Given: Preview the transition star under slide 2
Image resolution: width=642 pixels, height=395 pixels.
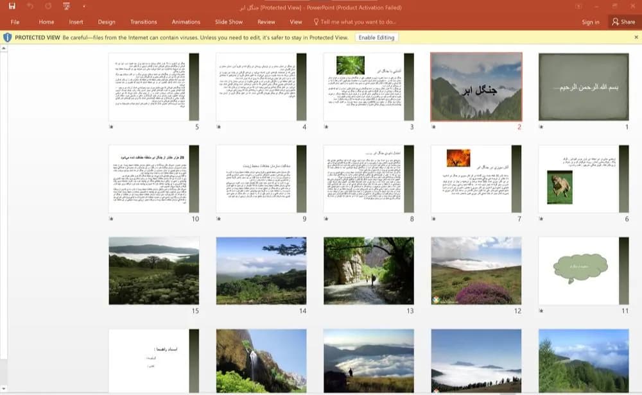Looking at the screenshot, I should coord(433,127).
